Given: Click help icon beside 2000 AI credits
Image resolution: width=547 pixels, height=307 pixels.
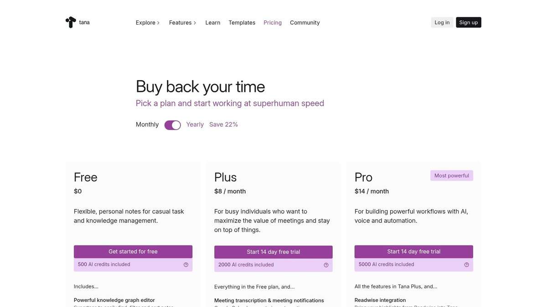Looking at the screenshot, I should pyautogui.click(x=326, y=265).
